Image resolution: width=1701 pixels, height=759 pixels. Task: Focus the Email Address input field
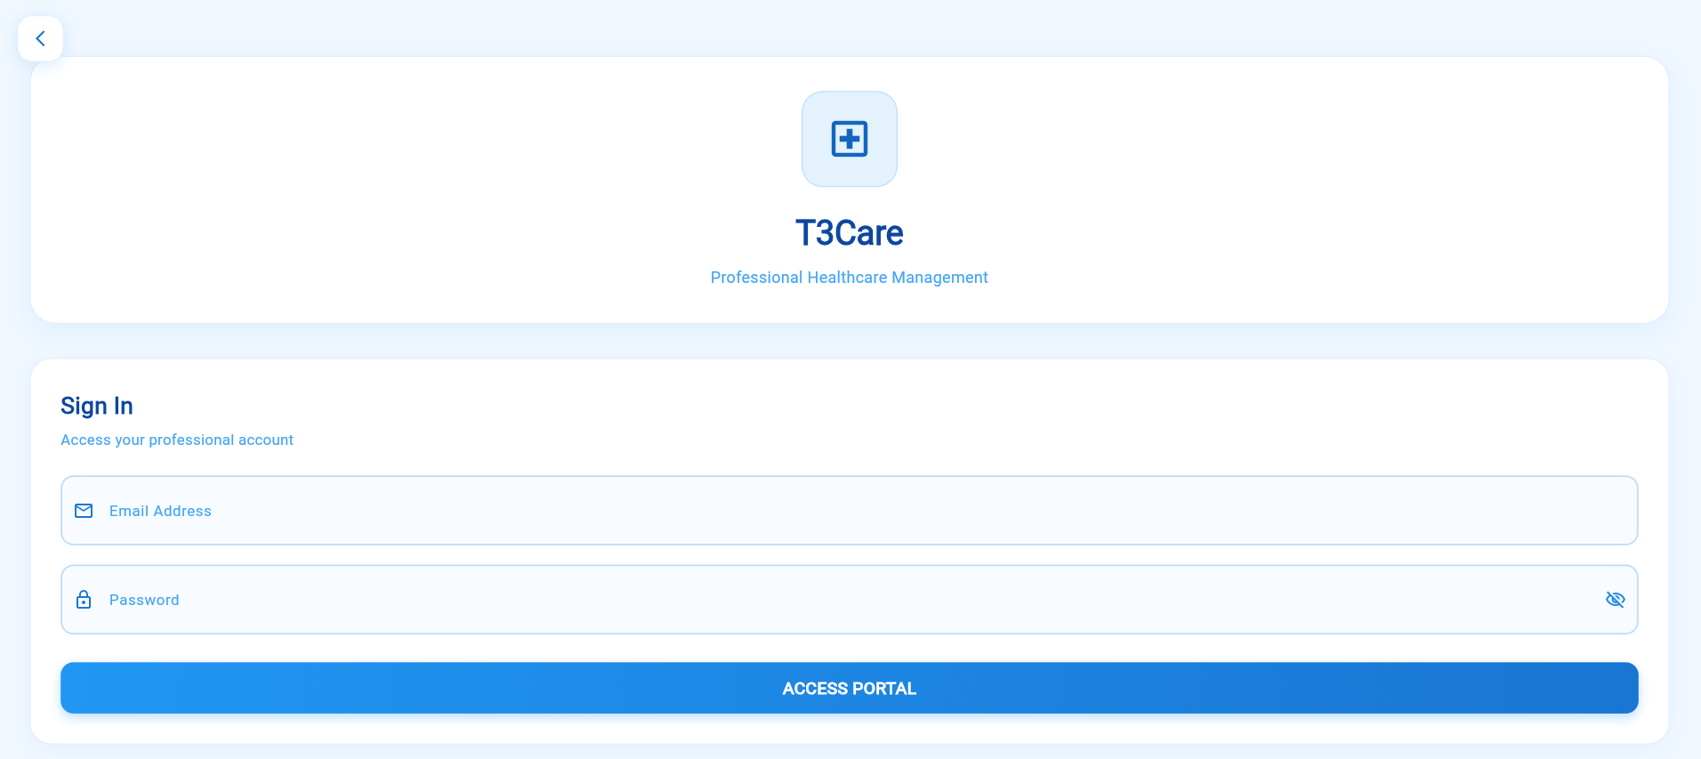pos(850,511)
